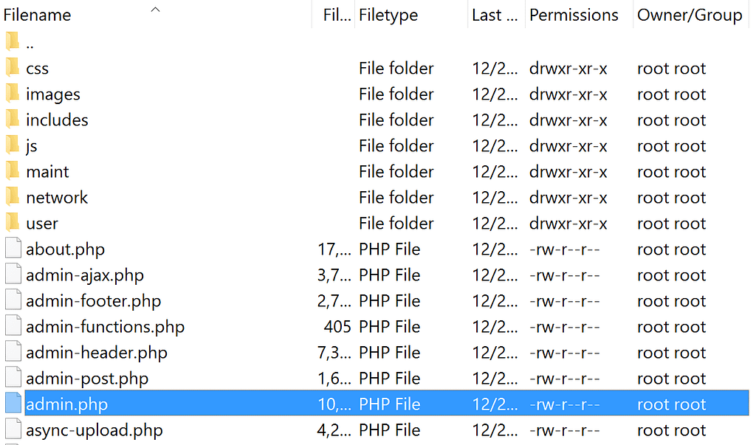Click the js folder icon
756x445 pixels.
[x=13, y=146]
